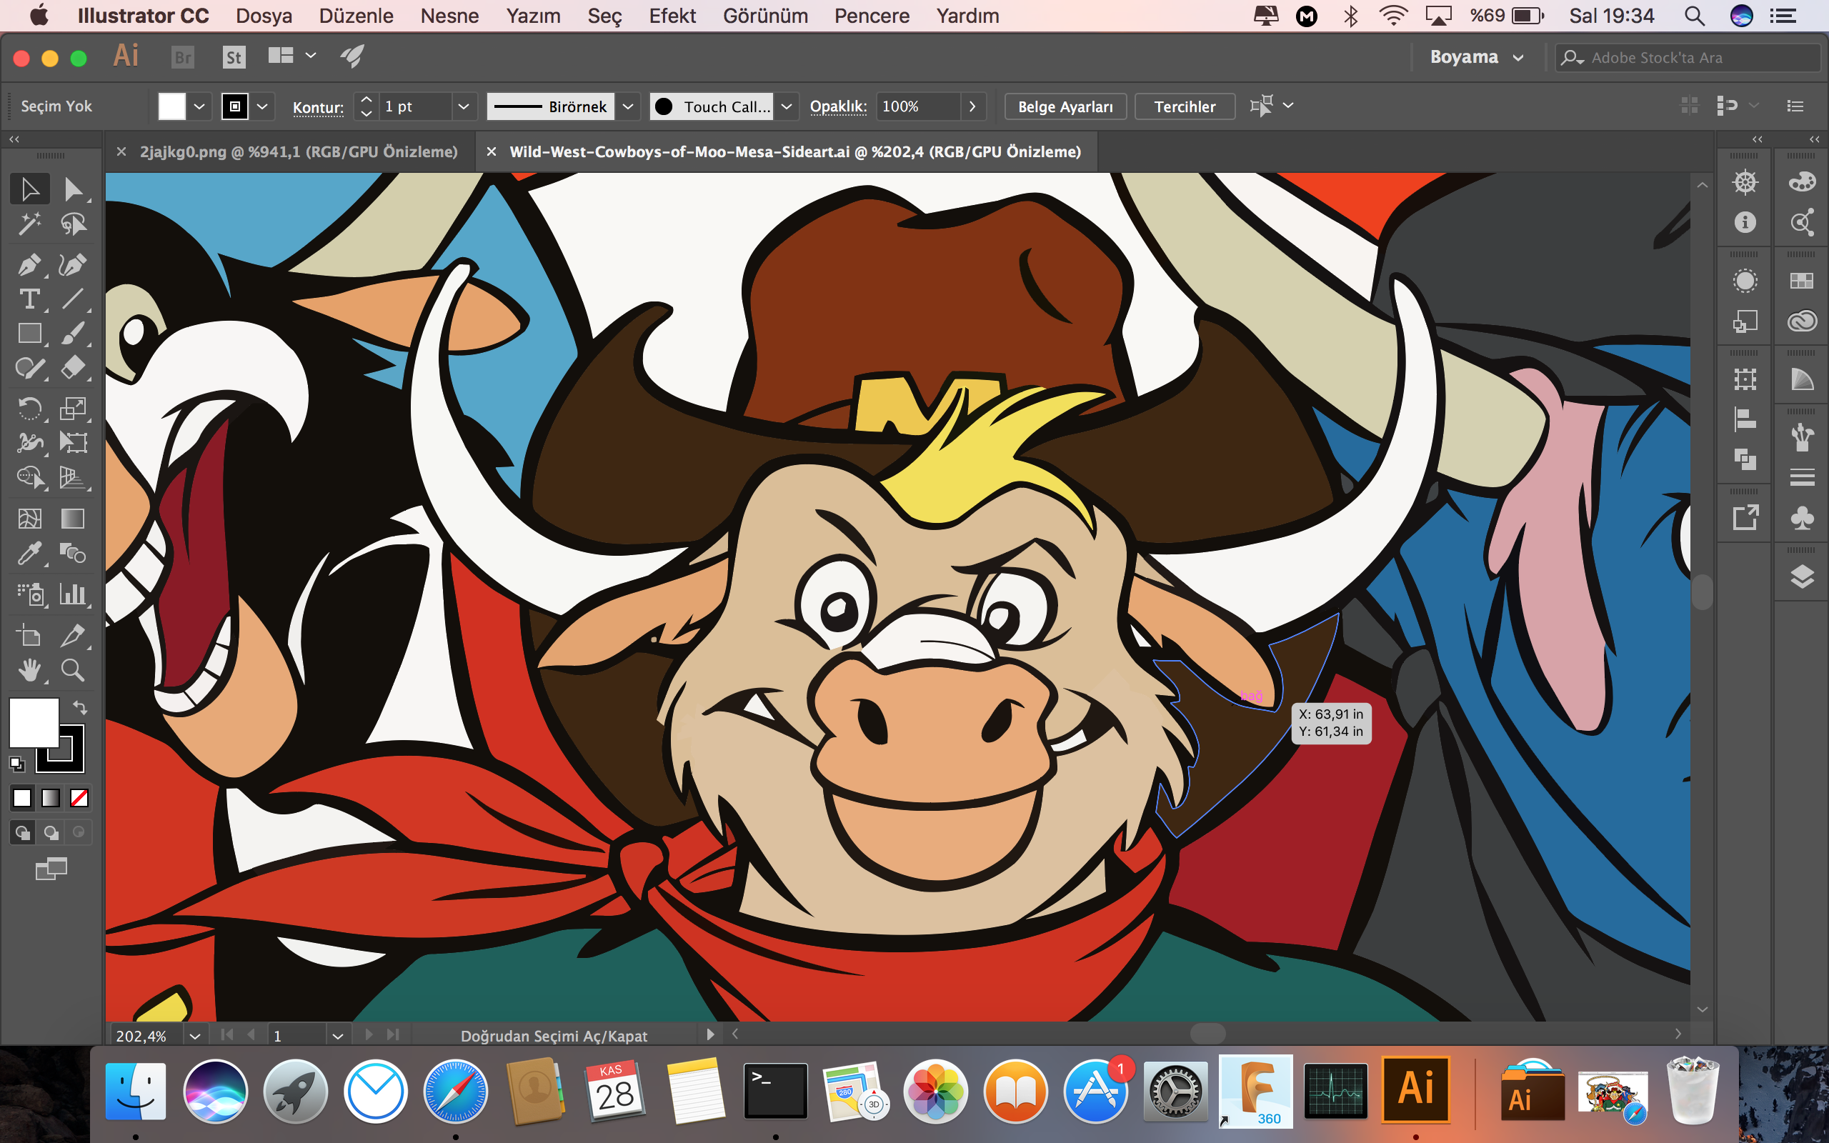This screenshot has width=1829, height=1143.
Task: Enable Draw Normal mode
Action: coord(22,832)
